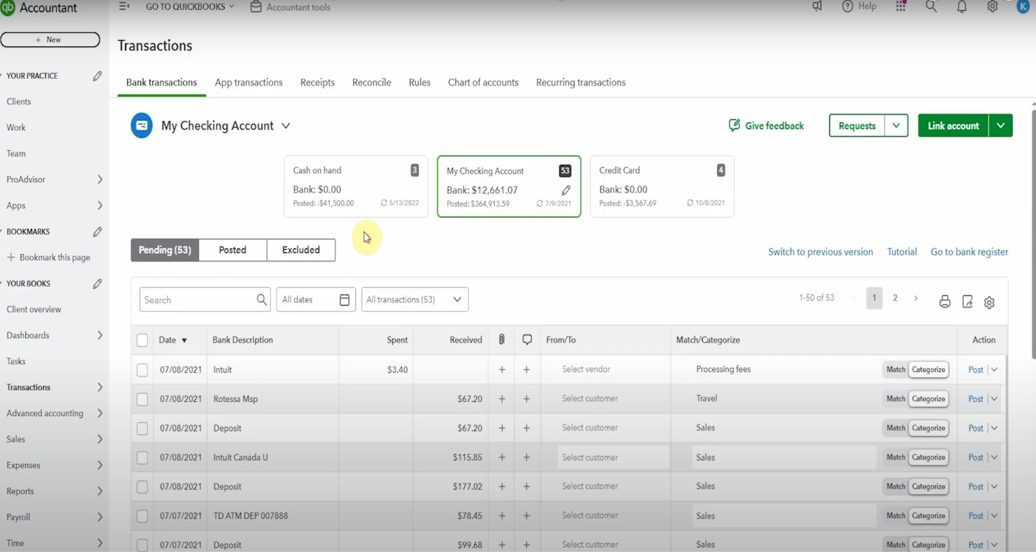Screen dimensions: 1036x552
Task: Click the attachment paperclip column header
Action: click(x=501, y=340)
